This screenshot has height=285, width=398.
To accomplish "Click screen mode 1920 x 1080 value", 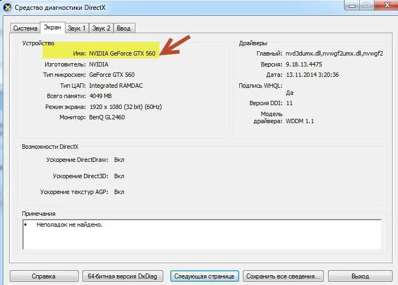I will 126,107.
